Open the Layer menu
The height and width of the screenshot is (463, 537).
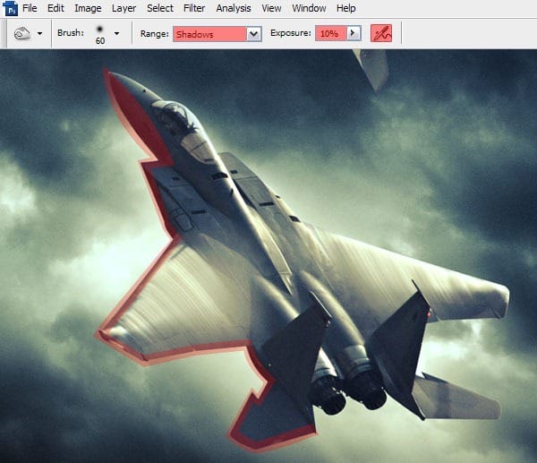pos(124,8)
